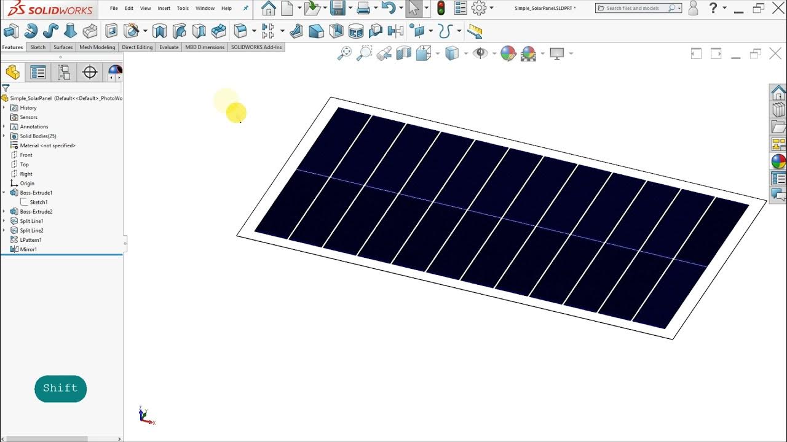
Task: Expand the Split Line2 feature
Action: click(4, 230)
